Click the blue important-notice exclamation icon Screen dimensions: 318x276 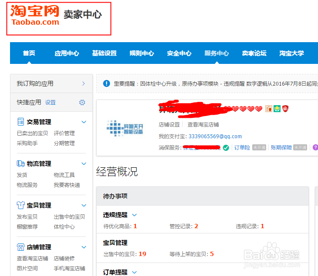pos(106,83)
